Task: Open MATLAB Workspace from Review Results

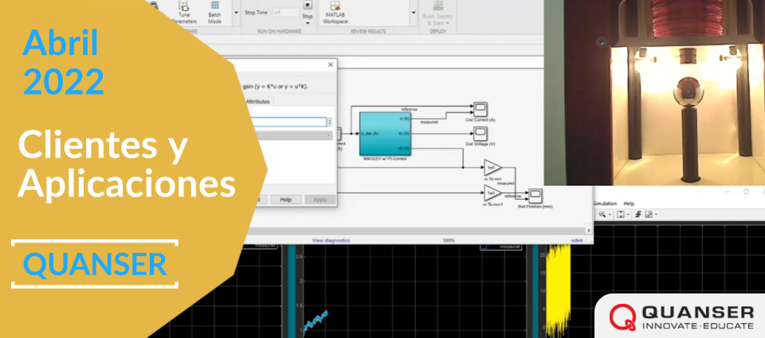Action: coord(335,14)
